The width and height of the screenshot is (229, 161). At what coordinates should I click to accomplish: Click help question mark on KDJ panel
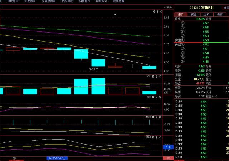coord(157,97)
